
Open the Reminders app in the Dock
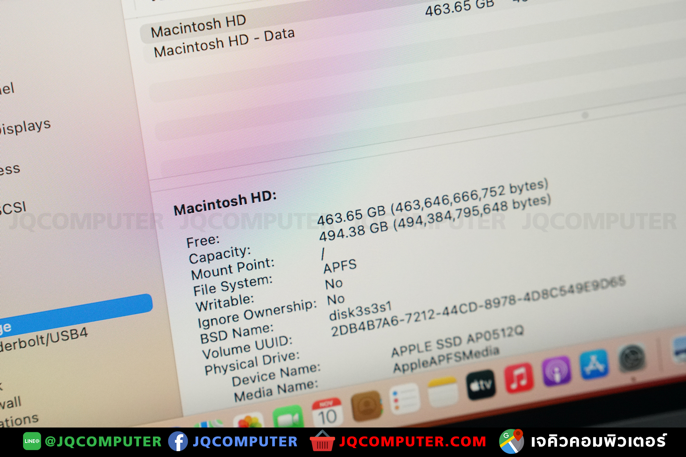point(405,399)
